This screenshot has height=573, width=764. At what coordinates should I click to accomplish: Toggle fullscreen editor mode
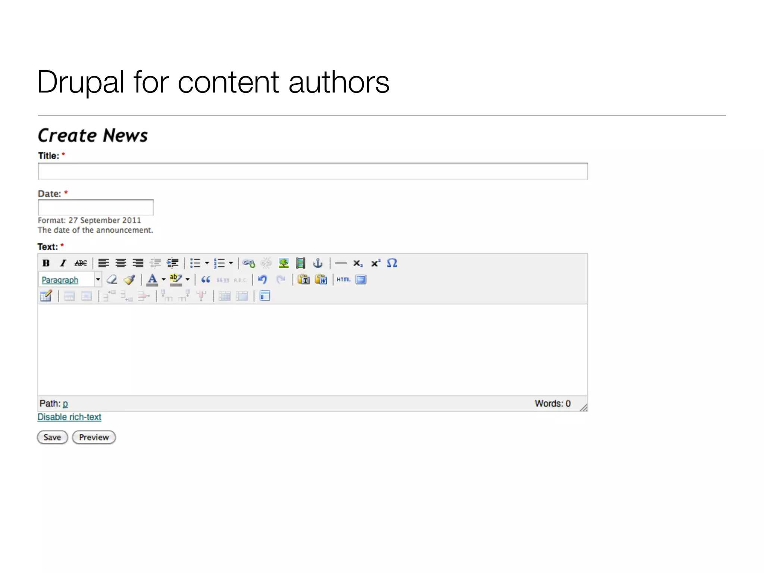(361, 279)
